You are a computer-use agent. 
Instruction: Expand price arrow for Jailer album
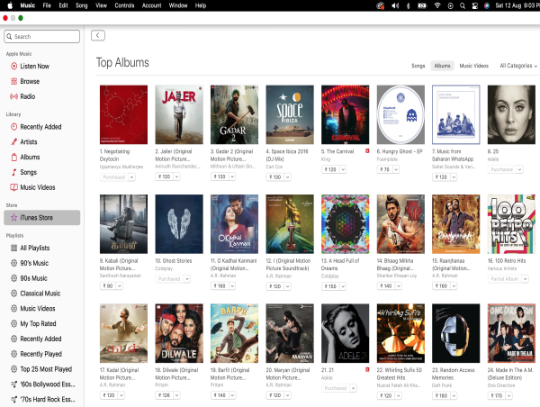point(176,176)
